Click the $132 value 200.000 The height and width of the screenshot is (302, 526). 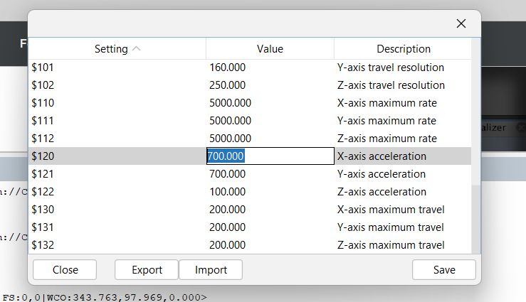[228, 244]
